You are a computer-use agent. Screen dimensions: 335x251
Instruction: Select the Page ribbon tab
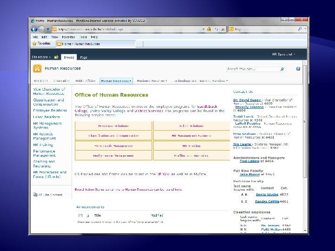(x=84, y=58)
